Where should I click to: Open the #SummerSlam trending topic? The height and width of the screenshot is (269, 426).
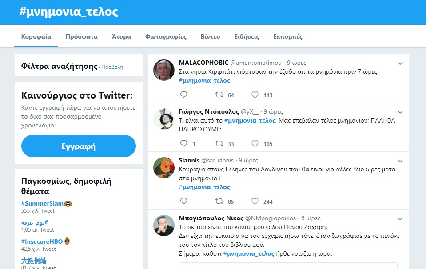(x=43, y=203)
